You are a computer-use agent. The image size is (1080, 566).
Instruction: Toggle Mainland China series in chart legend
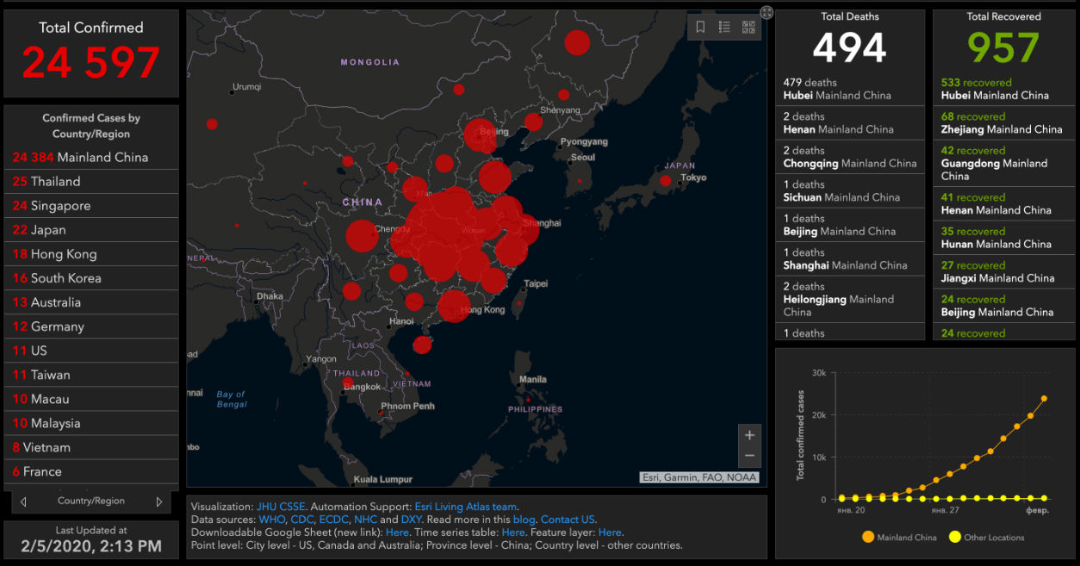pos(899,538)
